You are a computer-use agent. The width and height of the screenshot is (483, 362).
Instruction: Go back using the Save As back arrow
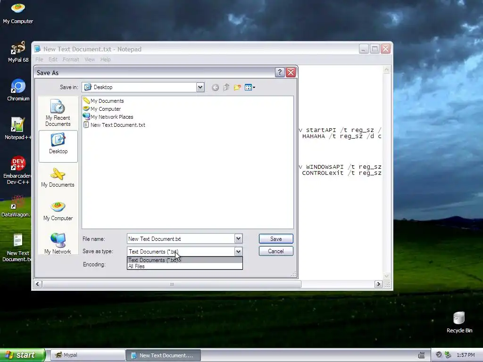click(215, 87)
